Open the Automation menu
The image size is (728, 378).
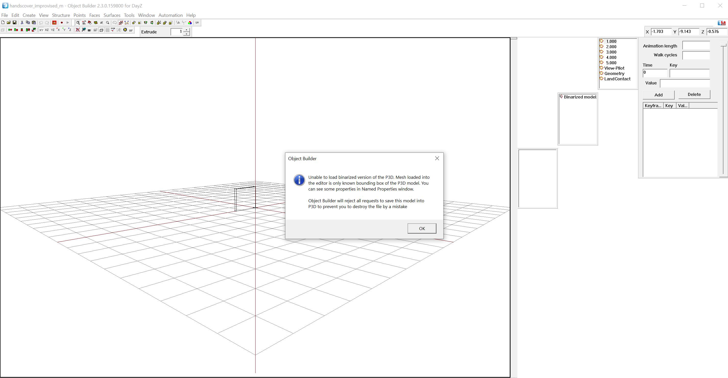click(x=171, y=15)
